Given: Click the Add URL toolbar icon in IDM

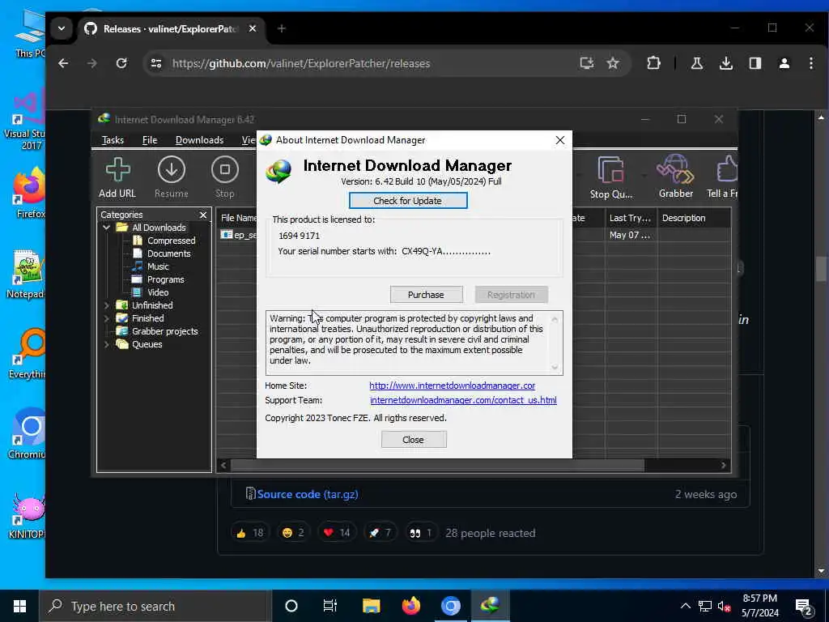Looking at the screenshot, I should pos(117,177).
